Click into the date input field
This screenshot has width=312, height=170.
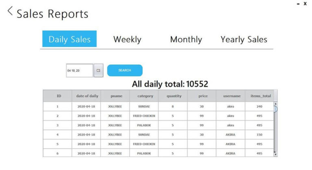pos(79,71)
